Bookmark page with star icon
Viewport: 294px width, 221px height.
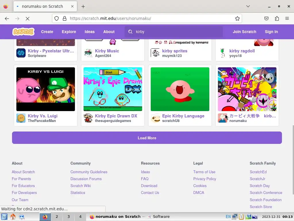coord(237,18)
